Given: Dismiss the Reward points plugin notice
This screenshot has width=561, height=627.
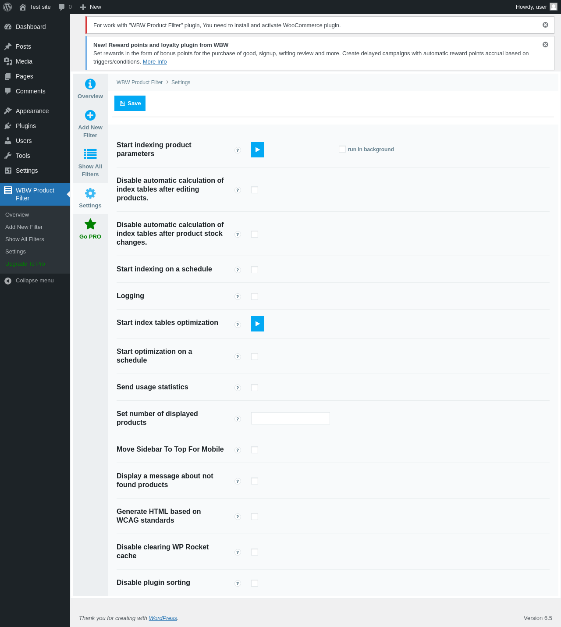Looking at the screenshot, I should [x=545, y=45].
